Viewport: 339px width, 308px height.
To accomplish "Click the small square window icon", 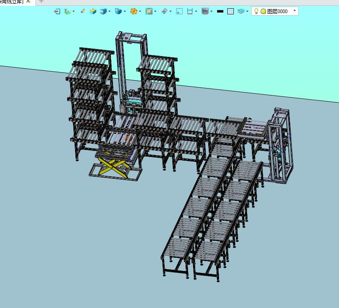I will coord(179,11).
